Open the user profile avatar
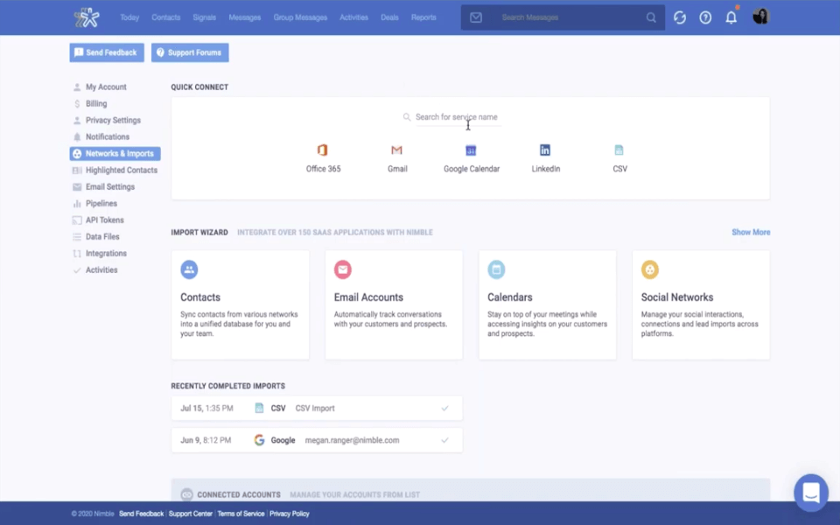Image resolution: width=840 pixels, height=525 pixels. point(760,17)
